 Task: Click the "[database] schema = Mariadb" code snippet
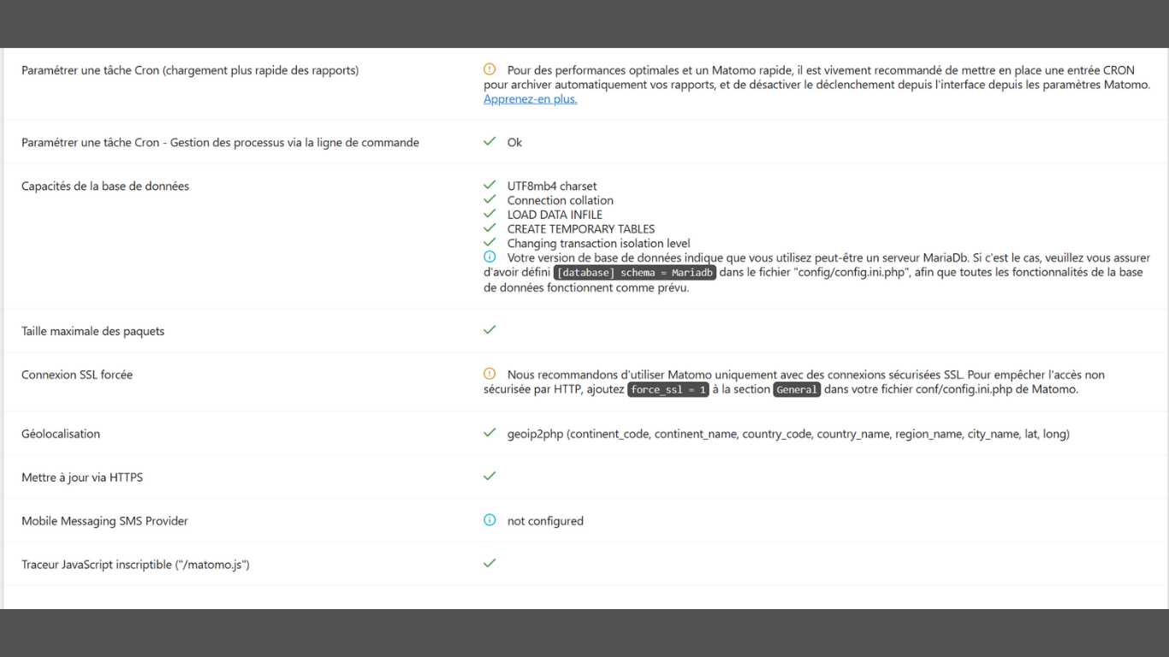[634, 273]
